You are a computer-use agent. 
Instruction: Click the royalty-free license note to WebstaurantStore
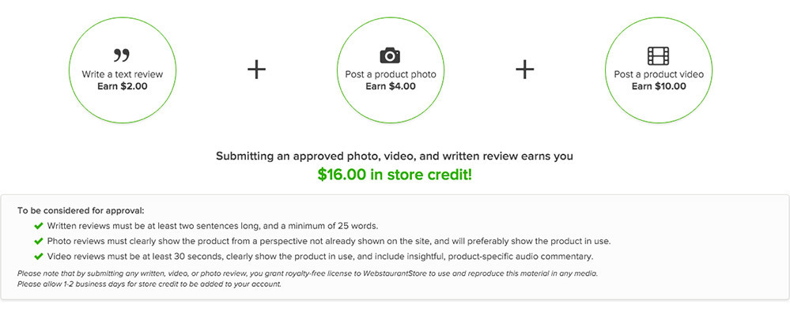(x=308, y=273)
